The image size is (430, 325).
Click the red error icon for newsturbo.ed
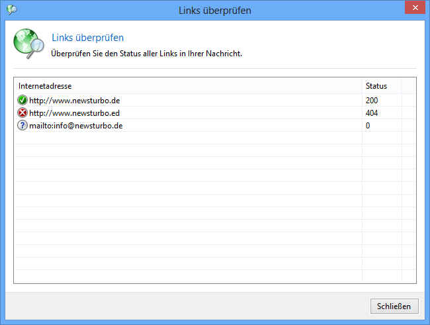pyautogui.click(x=22, y=113)
